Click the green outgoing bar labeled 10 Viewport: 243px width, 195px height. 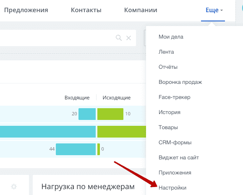(110, 114)
